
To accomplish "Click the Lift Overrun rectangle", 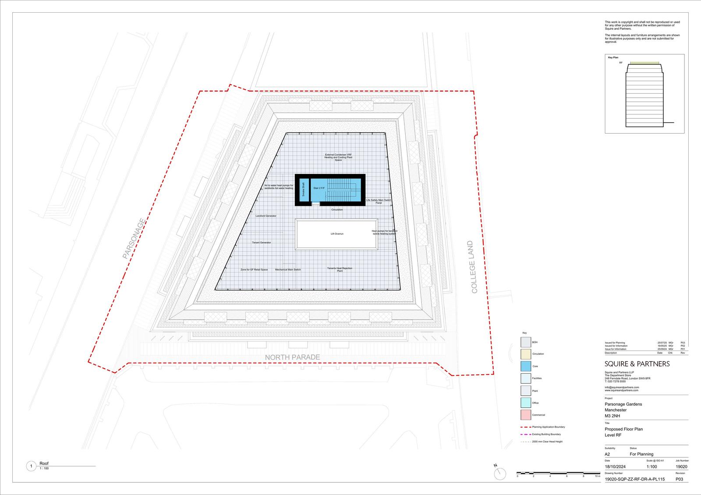I will coord(336,234).
